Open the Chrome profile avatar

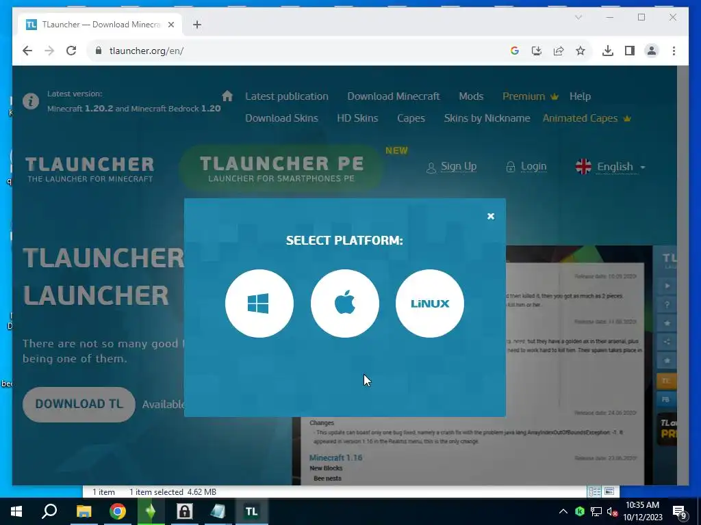[652, 51]
